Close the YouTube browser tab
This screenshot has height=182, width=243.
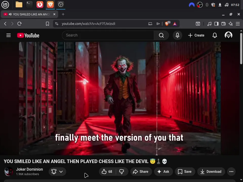pos(54,14)
